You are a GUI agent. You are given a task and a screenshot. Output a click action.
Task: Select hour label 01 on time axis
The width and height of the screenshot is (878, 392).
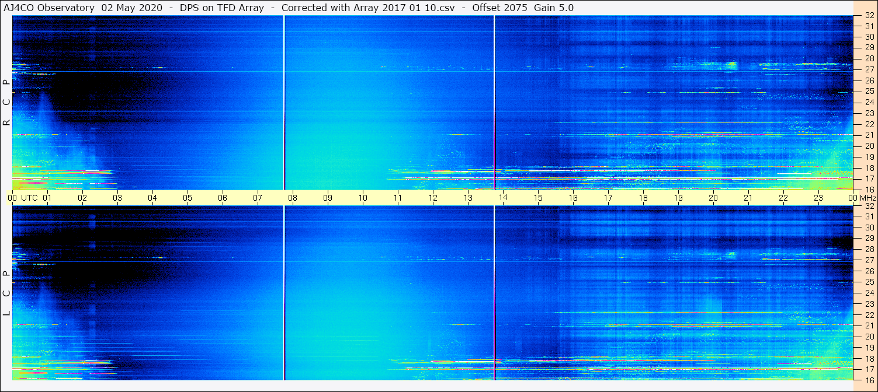47,198
